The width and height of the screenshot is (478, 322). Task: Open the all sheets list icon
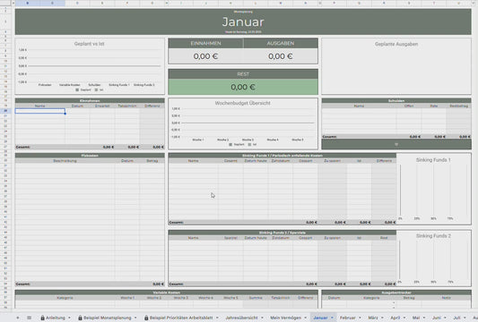(30, 318)
